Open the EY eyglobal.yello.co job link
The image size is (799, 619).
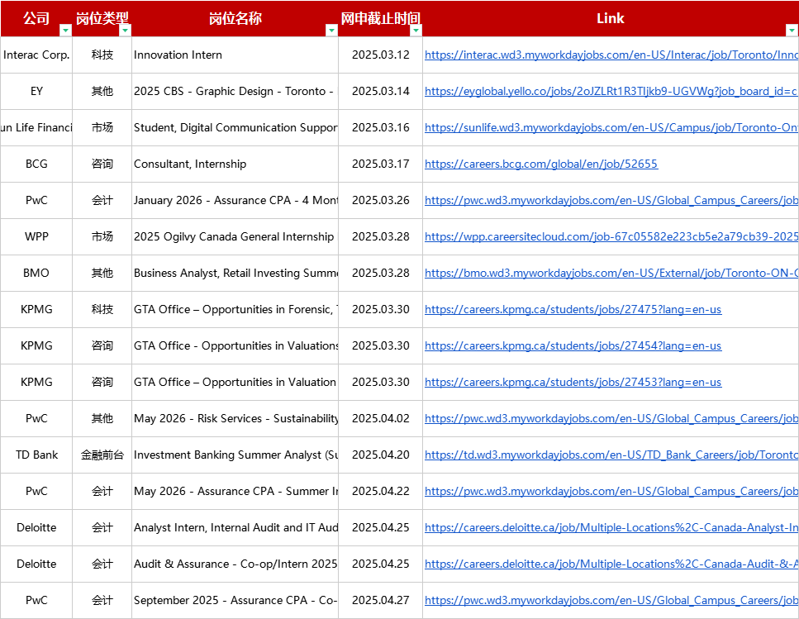(x=611, y=91)
